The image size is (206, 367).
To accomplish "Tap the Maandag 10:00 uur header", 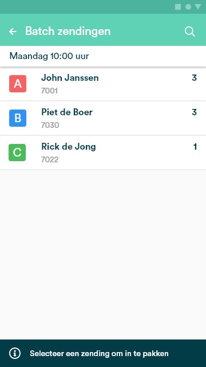I will point(49,56).
